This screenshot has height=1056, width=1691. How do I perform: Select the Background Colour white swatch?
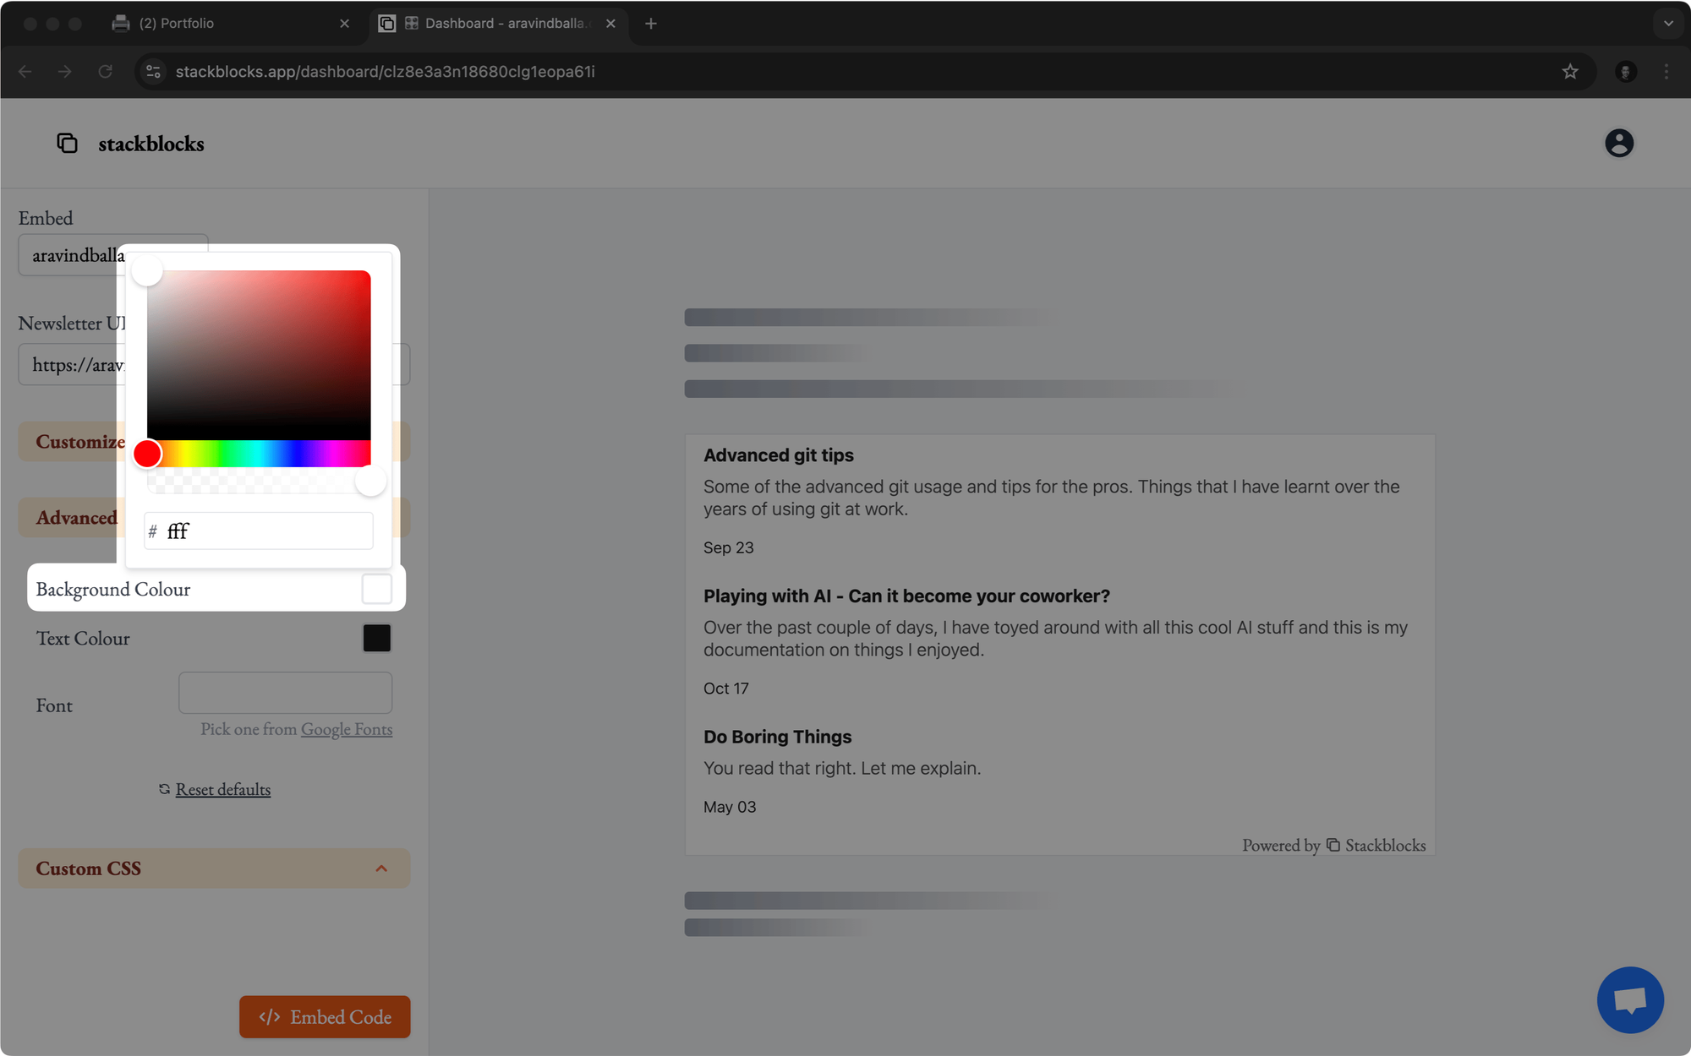(x=377, y=589)
